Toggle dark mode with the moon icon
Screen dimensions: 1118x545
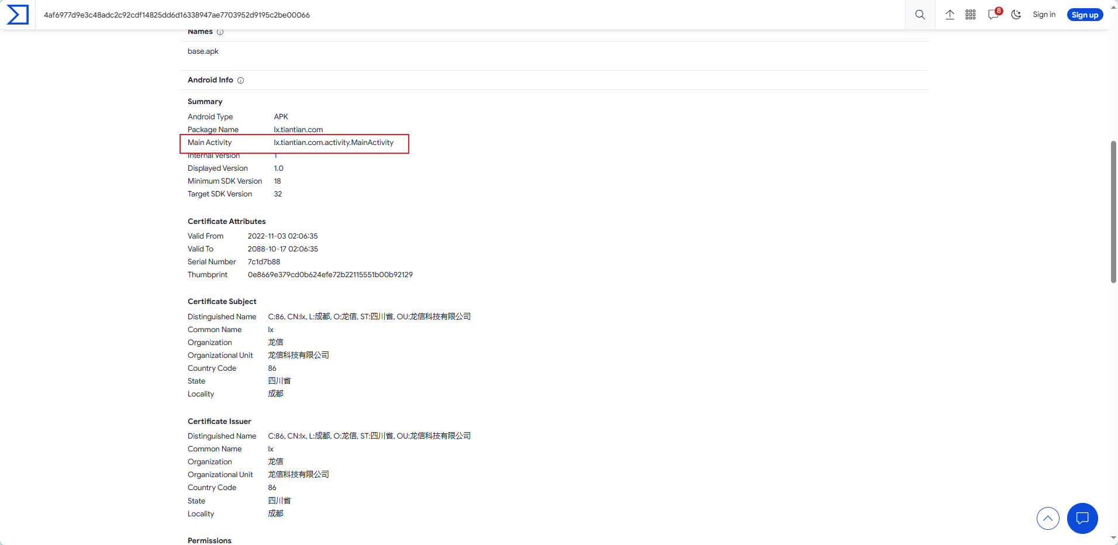tap(1016, 15)
